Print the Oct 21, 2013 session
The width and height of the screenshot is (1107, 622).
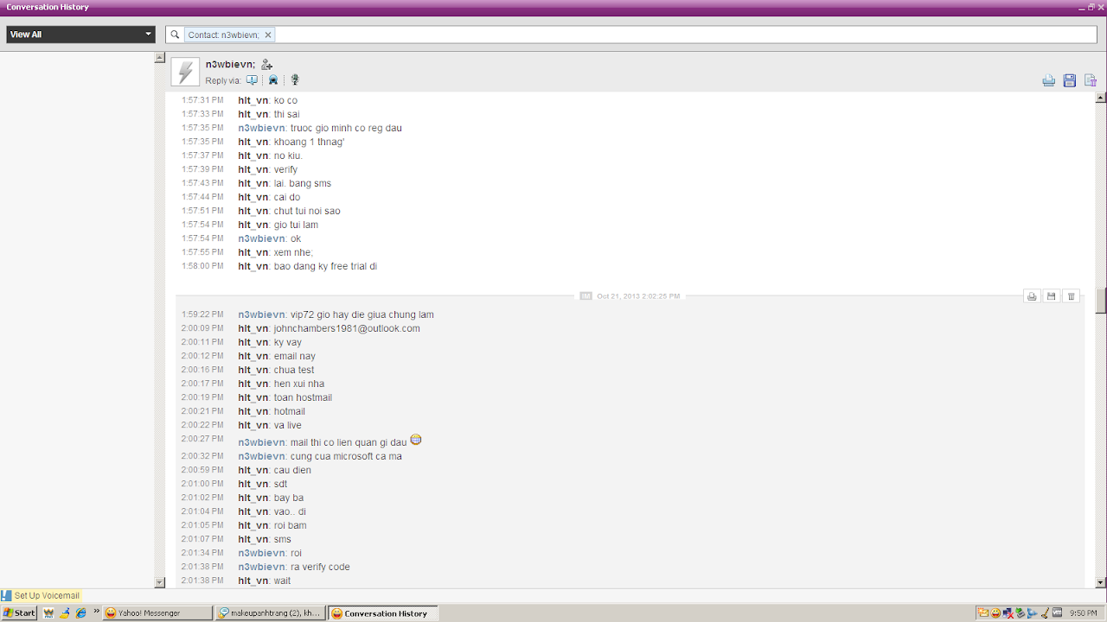click(x=1032, y=296)
